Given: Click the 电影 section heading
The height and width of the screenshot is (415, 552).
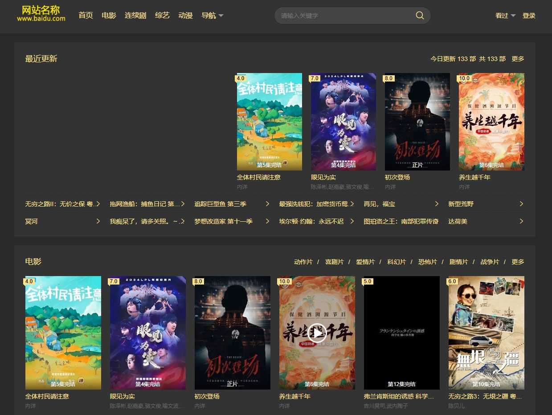Looking at the screenshot, I should [33, 262].
